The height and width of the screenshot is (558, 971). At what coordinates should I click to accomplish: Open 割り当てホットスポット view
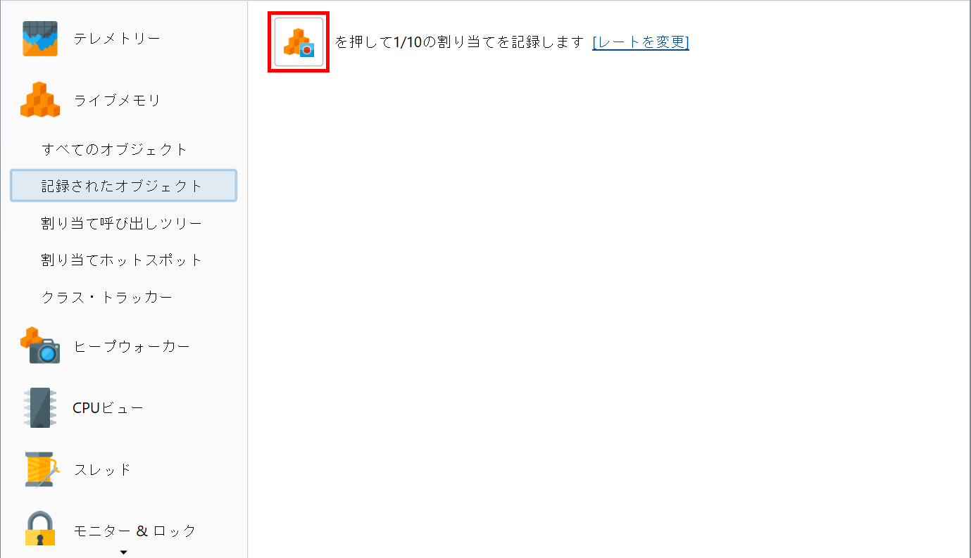pyautogui.click(x=122, y=260)
